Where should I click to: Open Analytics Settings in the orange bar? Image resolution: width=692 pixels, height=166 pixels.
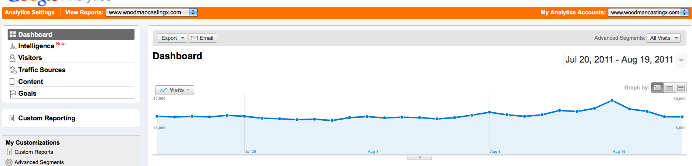[x=30, y=13]
